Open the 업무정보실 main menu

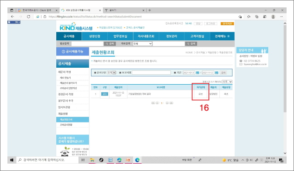pyautogui.click(x=120, y=36)
